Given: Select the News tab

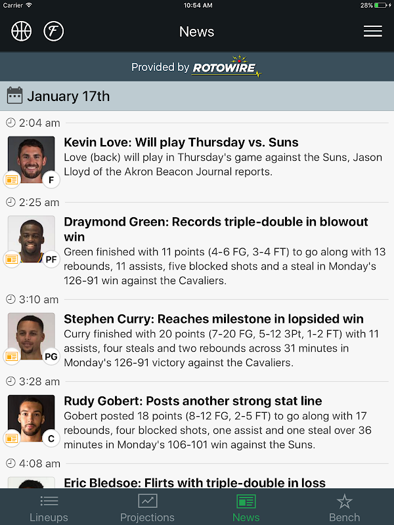Looking at the screenshot, I should point(246,508).
